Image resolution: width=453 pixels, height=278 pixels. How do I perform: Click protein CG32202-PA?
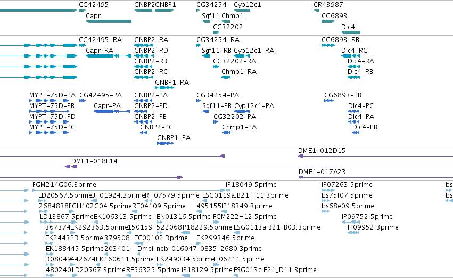[235, 117]
